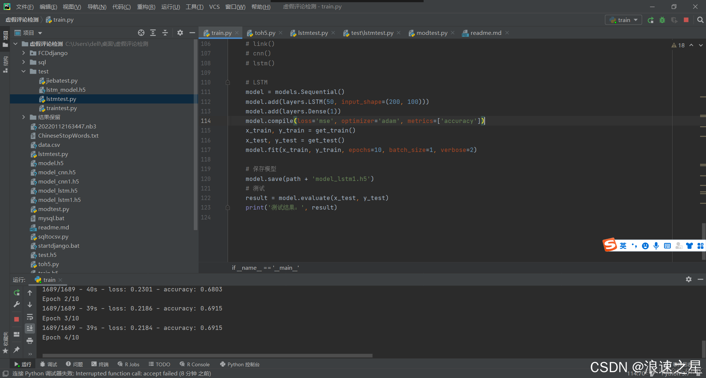Click the if __name__ == '__main__' breadcrumb
Viewport: 706px width, 378px height.
(265, 268)
